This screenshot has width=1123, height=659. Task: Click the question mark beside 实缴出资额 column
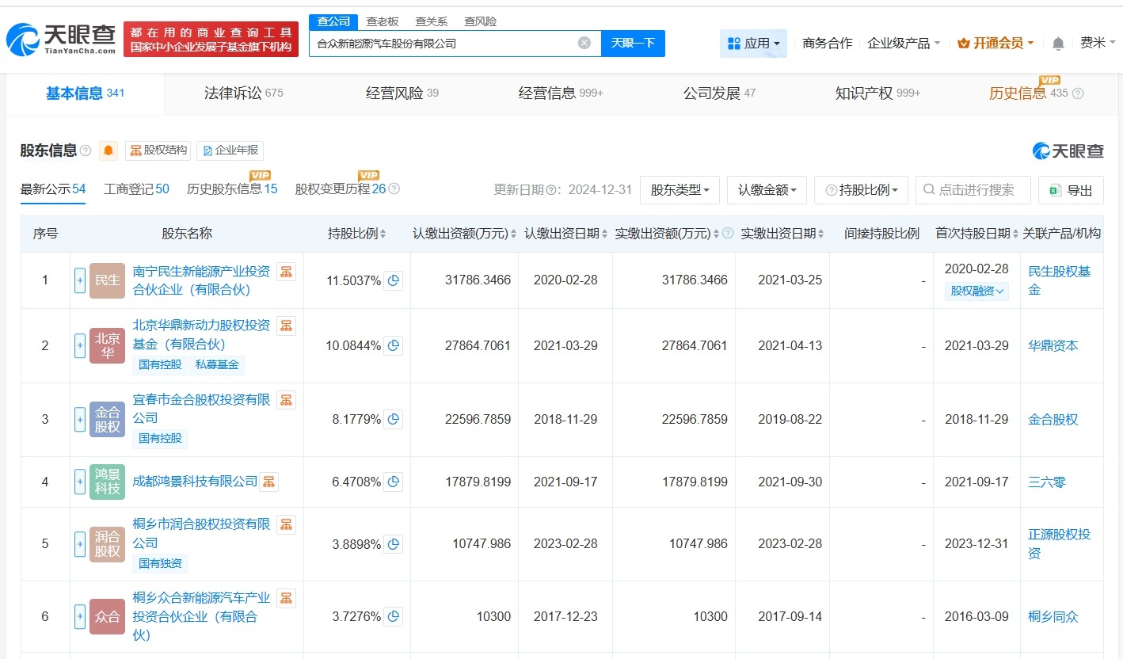coord(727,233)
